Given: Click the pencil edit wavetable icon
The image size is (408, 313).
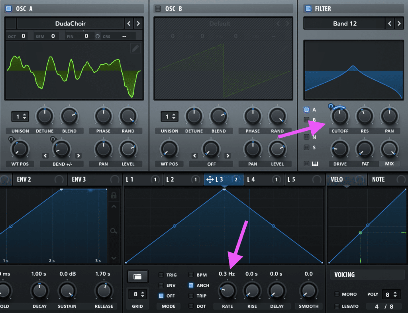Looking at the screenshot, I should pyautogui.click(x=135, y=48).
